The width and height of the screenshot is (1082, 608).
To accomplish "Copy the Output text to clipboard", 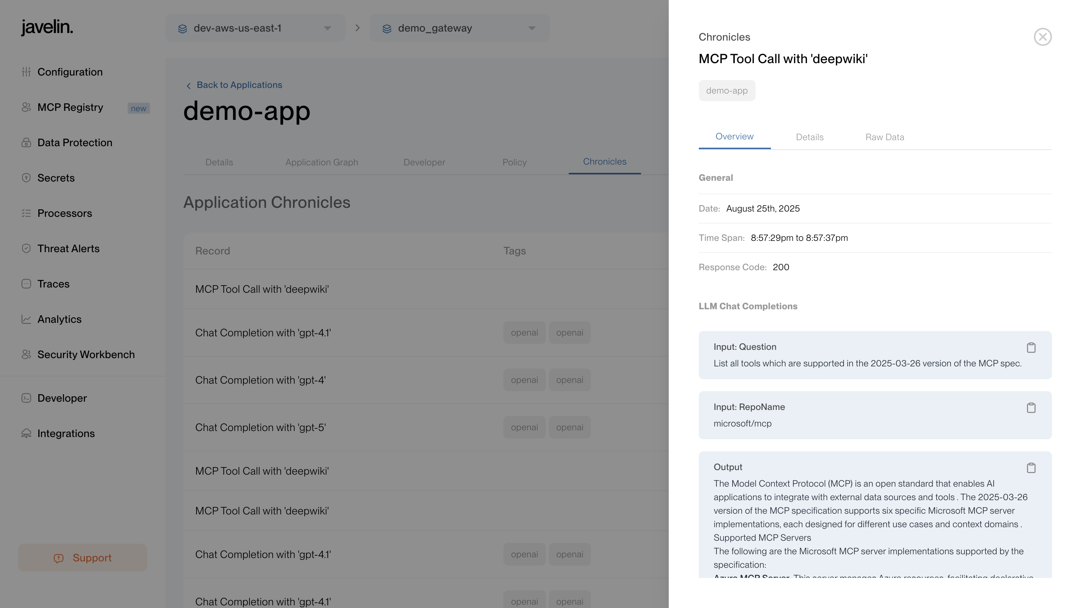I will [1031, 468].
